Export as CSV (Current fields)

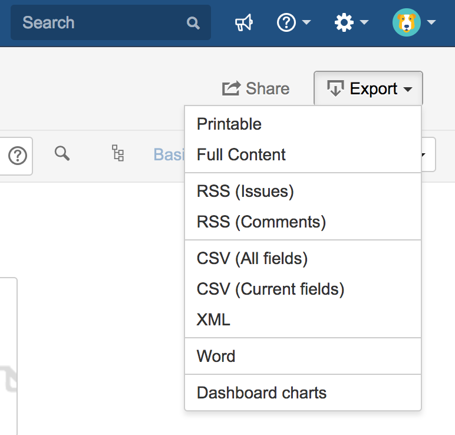click(271, 289)
